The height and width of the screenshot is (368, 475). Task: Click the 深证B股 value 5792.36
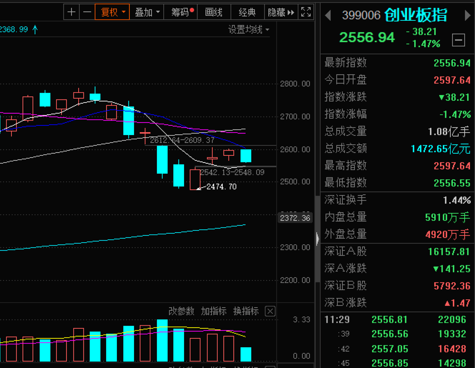coord(452,286)
